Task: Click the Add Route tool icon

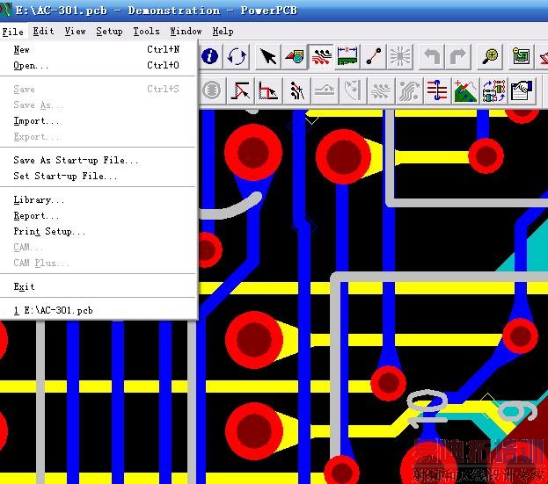Action: 297,90
